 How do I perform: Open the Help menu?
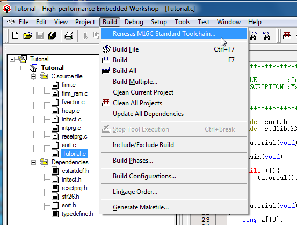coord(255,22)
